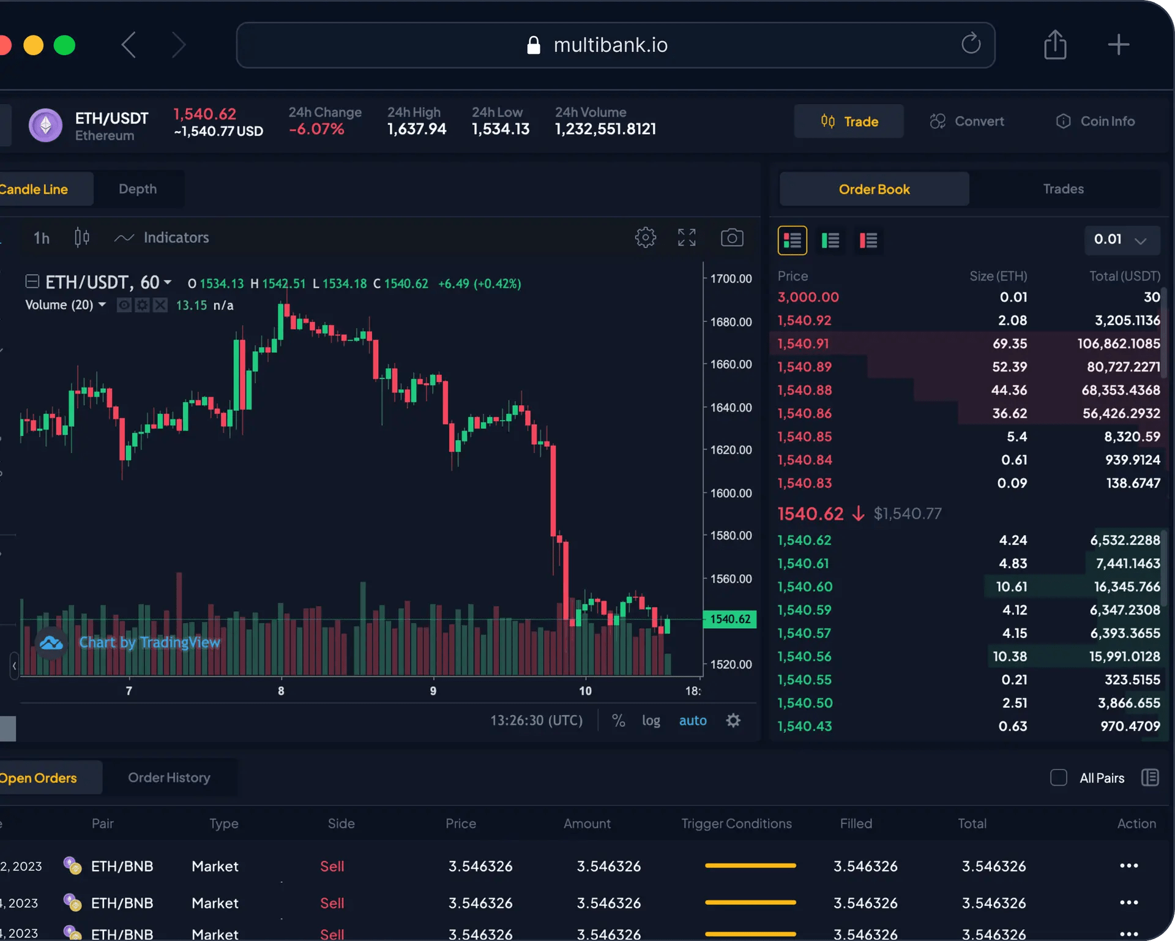Select the 1,540.91 sell order row
The height and width of the screenshot is (941, 1175).
pos(968,343)
